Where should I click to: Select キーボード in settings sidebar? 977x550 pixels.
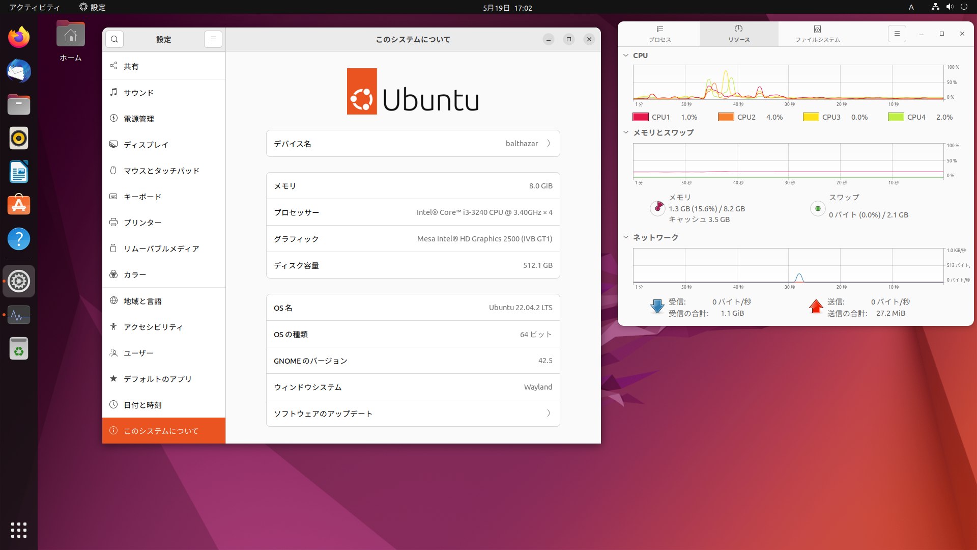tap(164, 197)
